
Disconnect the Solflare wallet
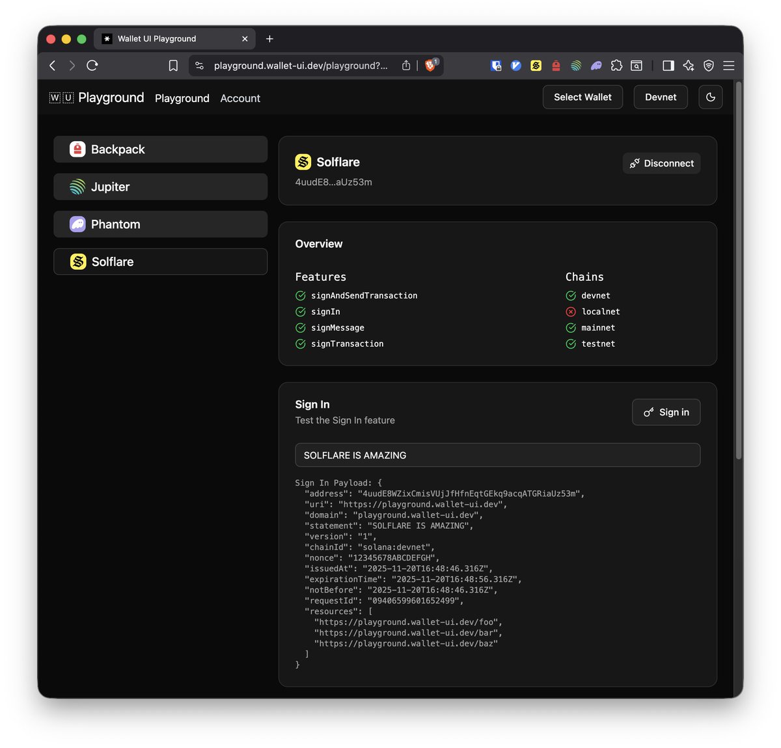click(x=661, y=163)
